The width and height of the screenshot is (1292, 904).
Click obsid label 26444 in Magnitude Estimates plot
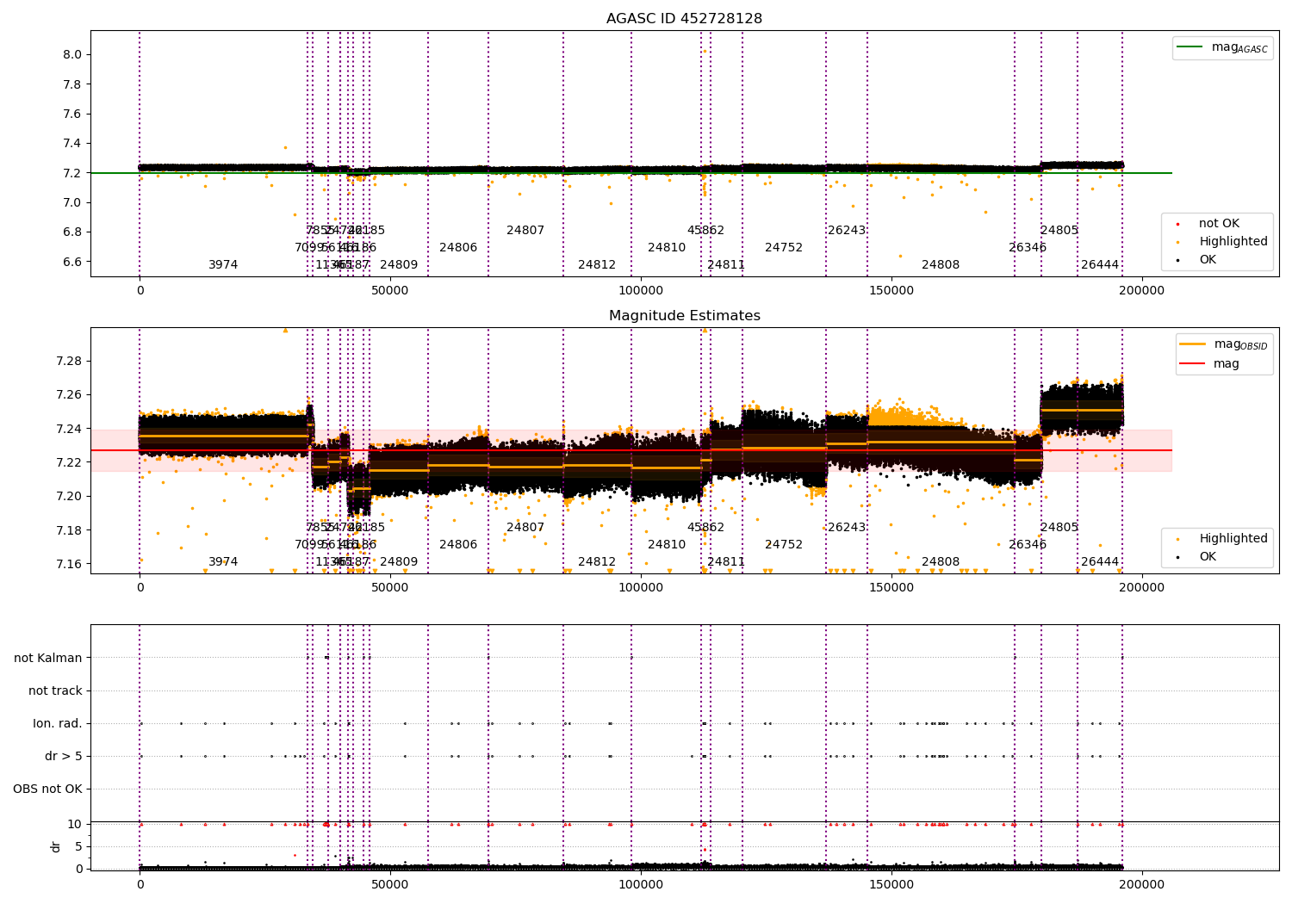pyautogui.click(x=1100, y=562)
